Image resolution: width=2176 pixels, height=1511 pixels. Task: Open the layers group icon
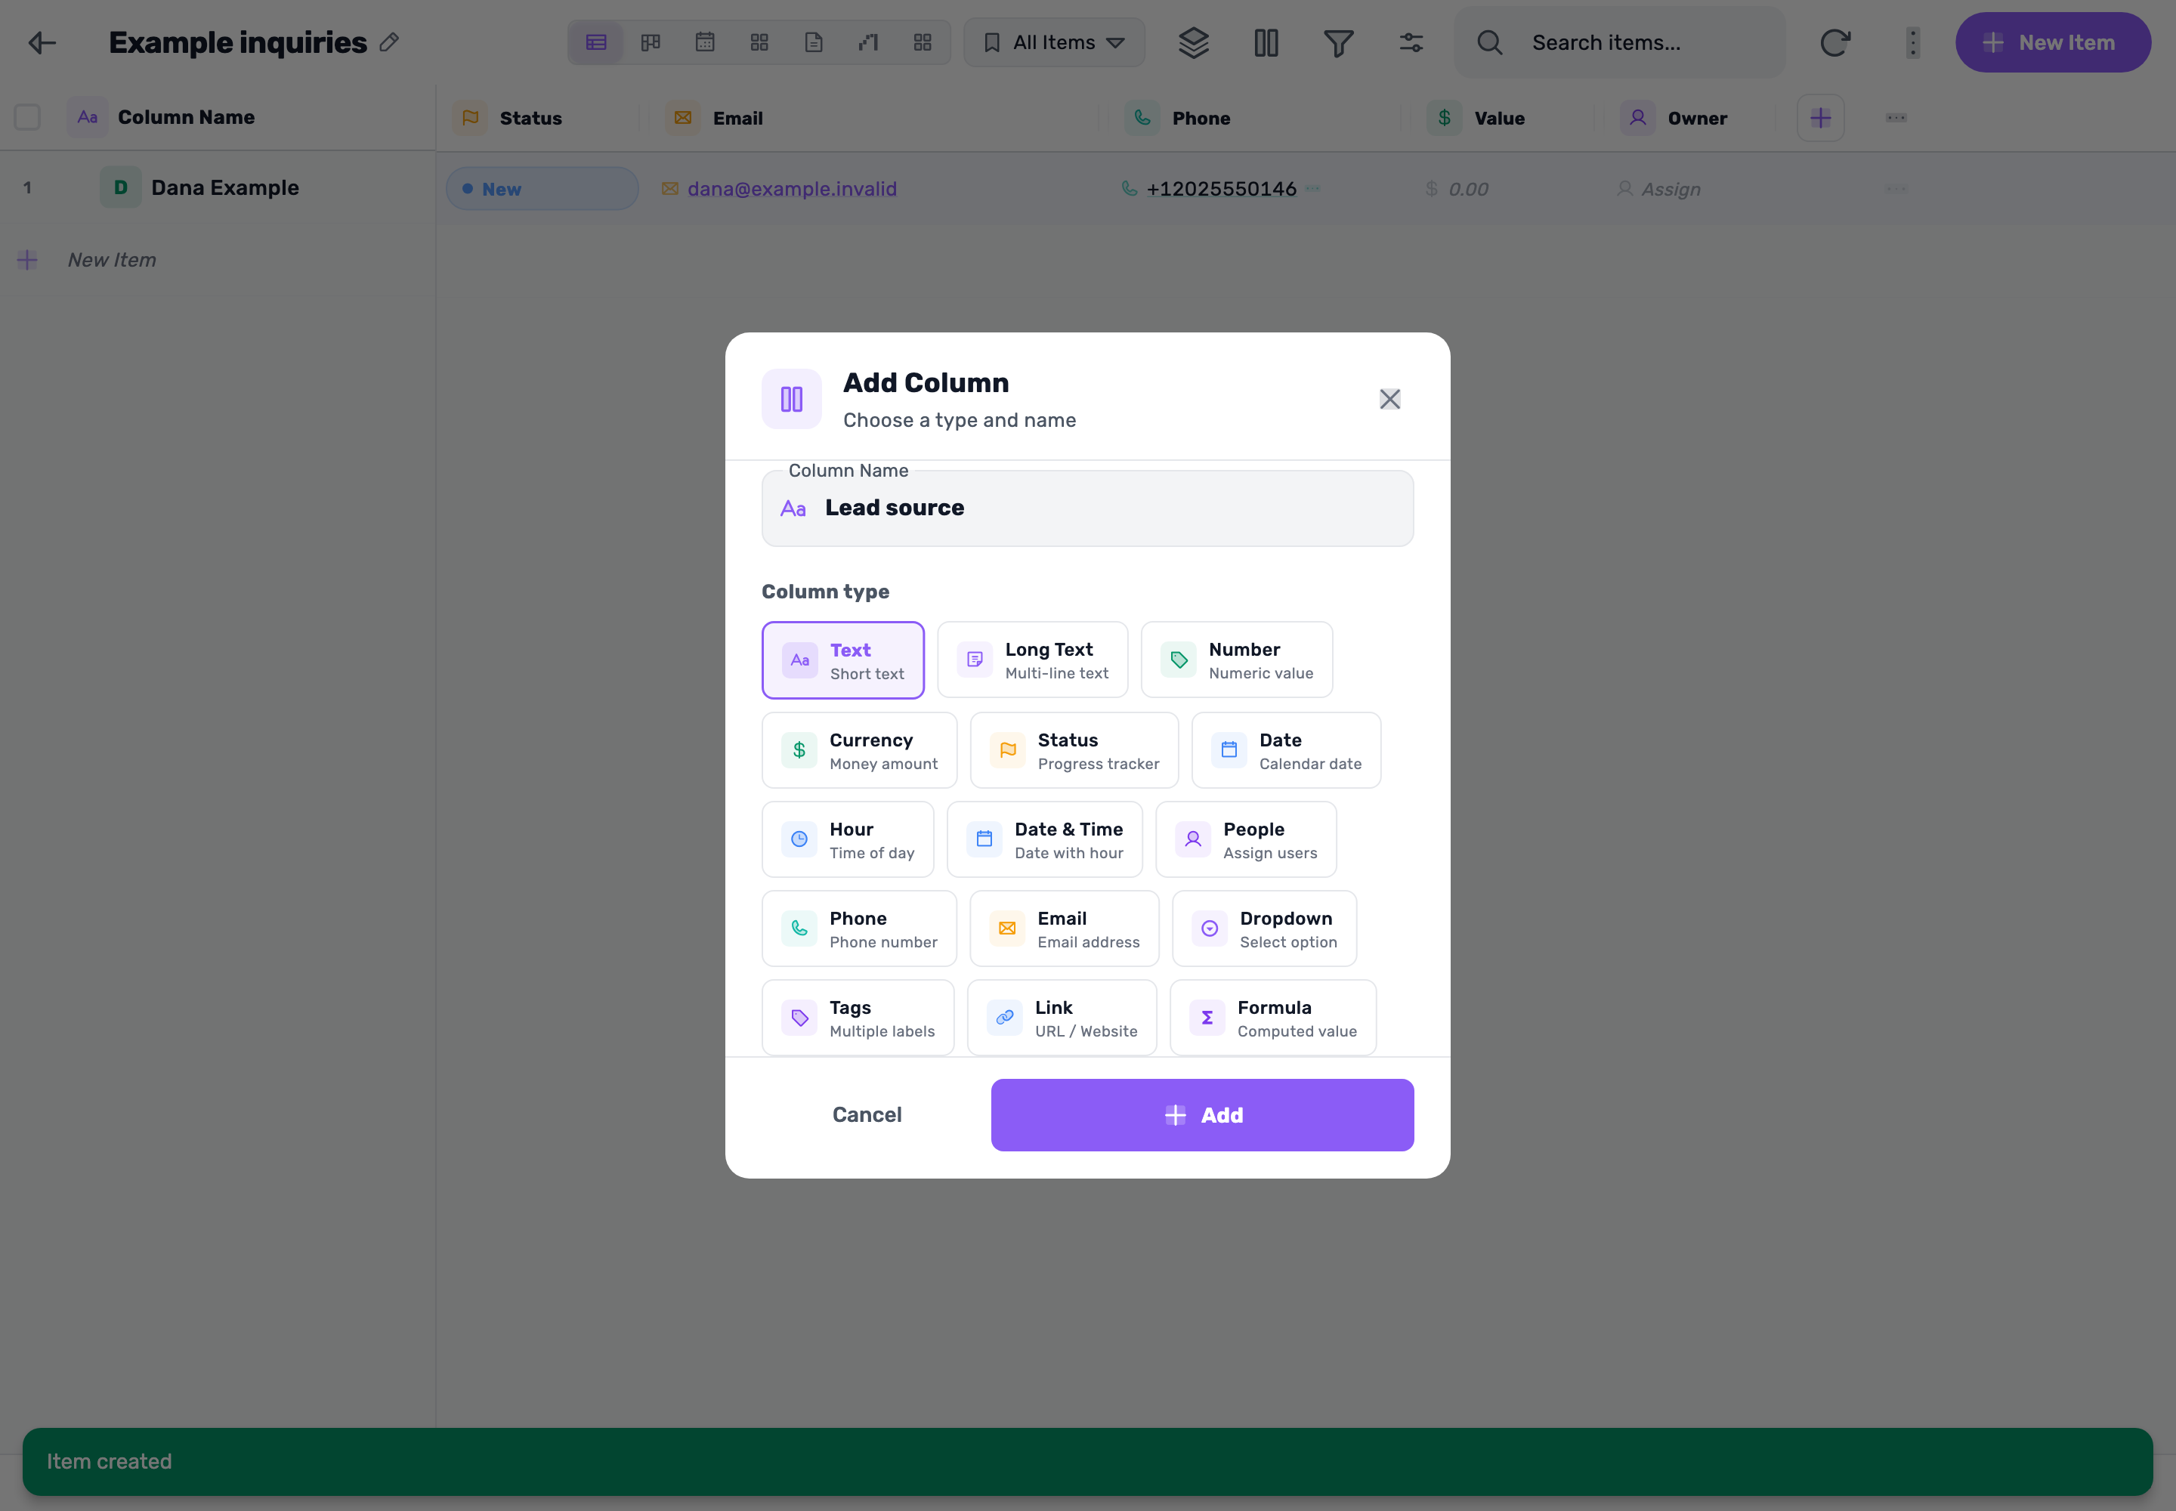click(1193, 42)
